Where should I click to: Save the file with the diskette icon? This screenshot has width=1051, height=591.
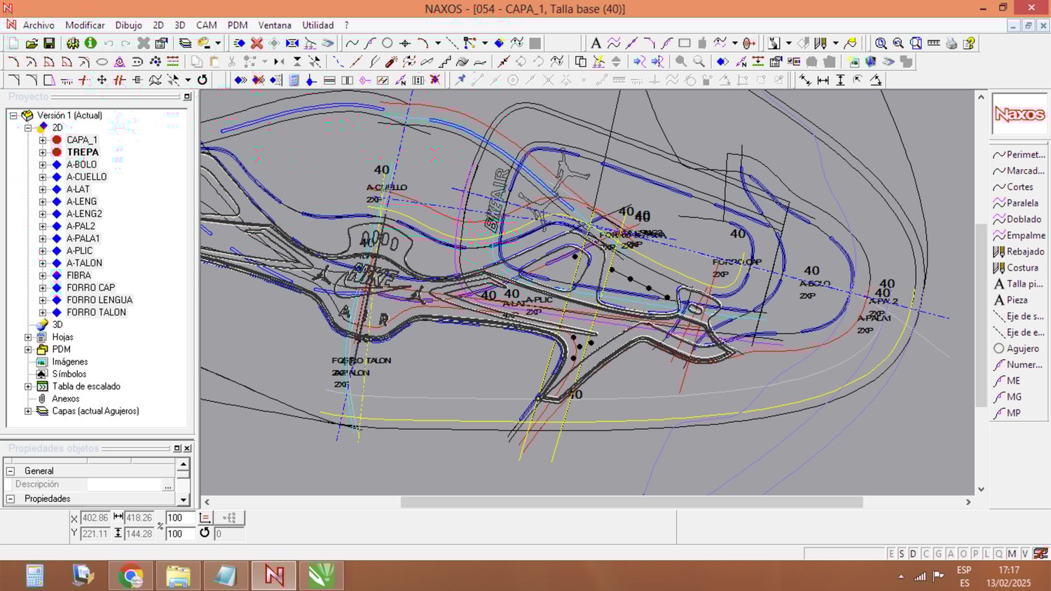coord(49,43)
